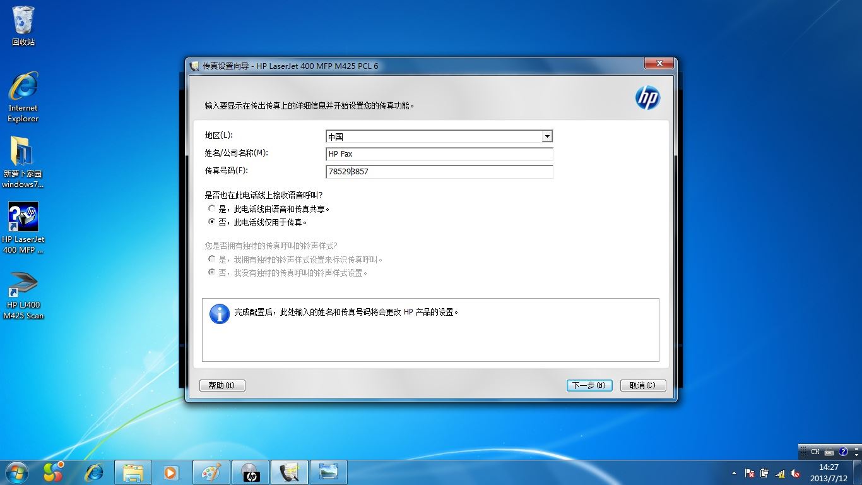This screenshot has width=862, height=485.
Task: Click the muted volume tray icon
Action: (795, 473)
